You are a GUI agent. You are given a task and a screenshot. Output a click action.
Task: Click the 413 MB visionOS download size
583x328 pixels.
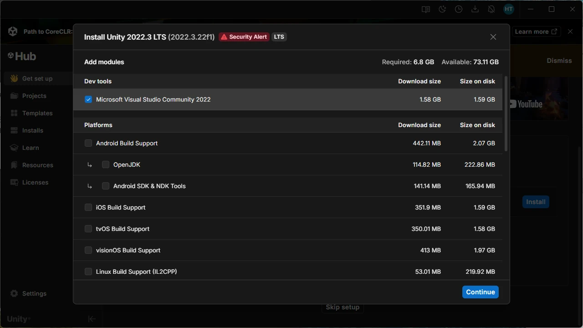431,250
